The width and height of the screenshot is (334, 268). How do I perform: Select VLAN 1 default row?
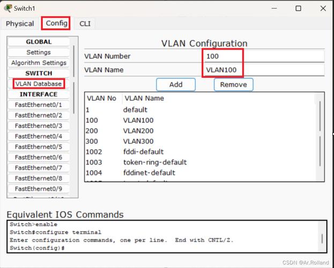200,110
